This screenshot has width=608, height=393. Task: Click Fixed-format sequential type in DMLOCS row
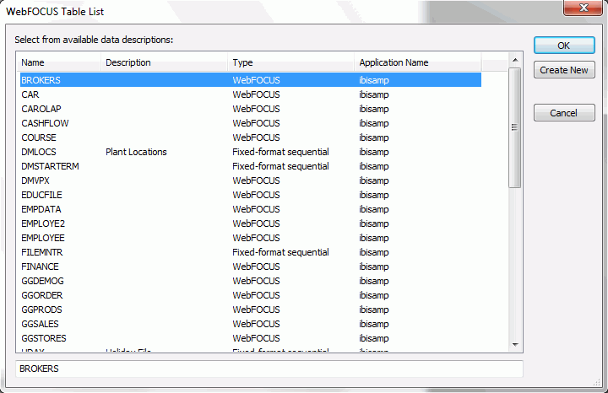tap(280, 152)
